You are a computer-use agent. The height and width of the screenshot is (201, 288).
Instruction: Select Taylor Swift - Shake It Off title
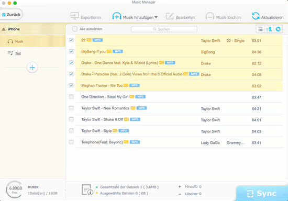coord(102,119)
